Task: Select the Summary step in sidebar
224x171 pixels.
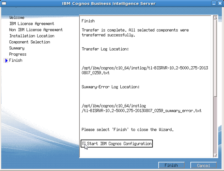Action: point(17,48)
